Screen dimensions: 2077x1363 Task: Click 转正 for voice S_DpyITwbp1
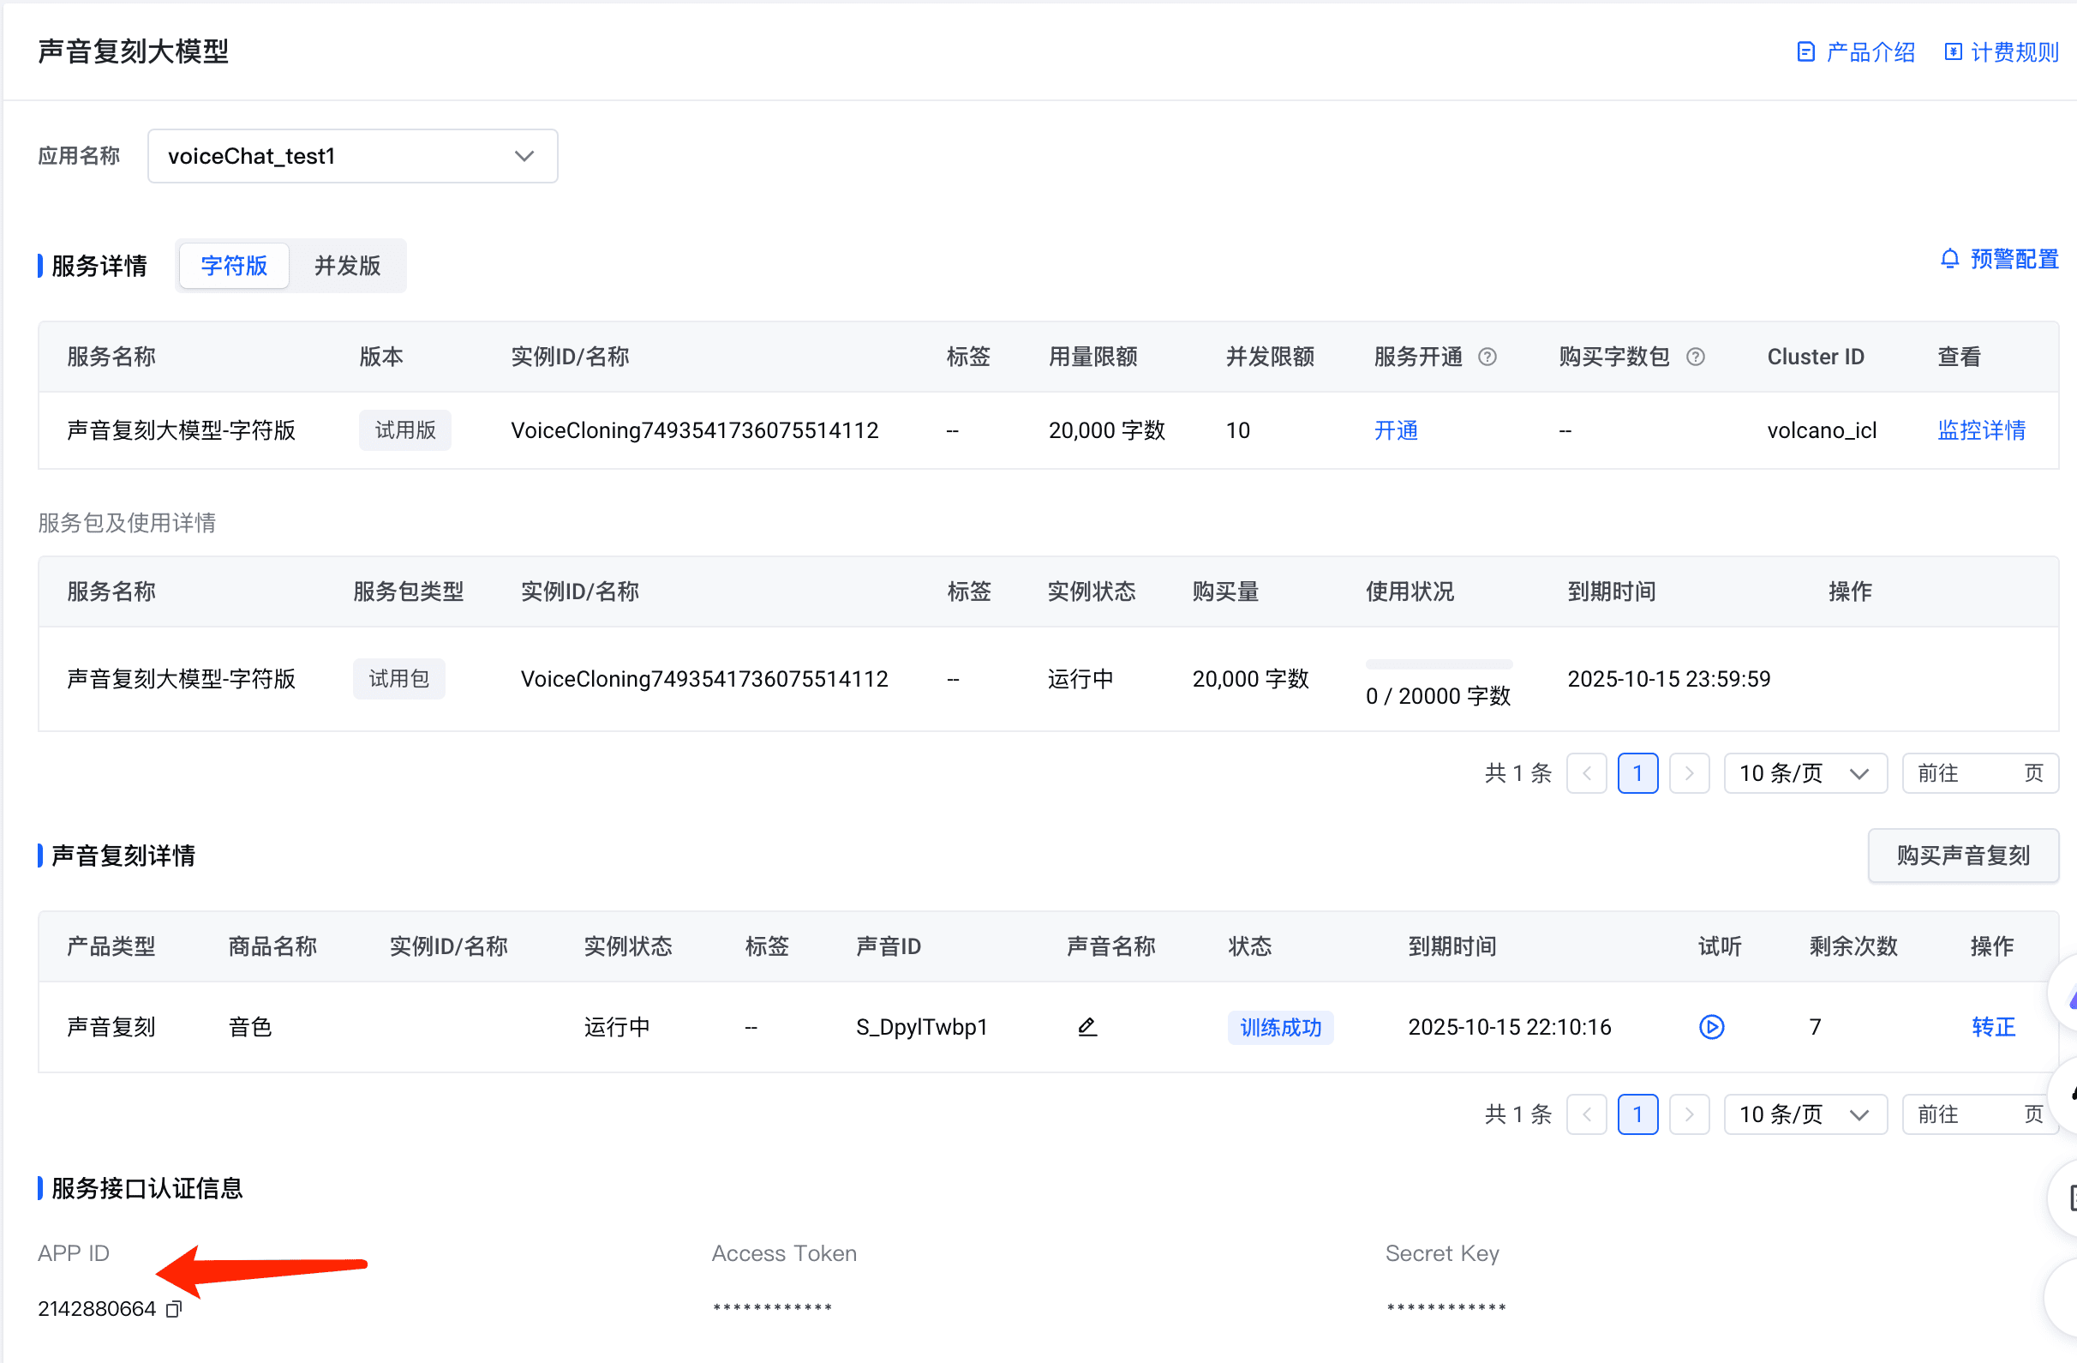[x=1992, y=1027]
